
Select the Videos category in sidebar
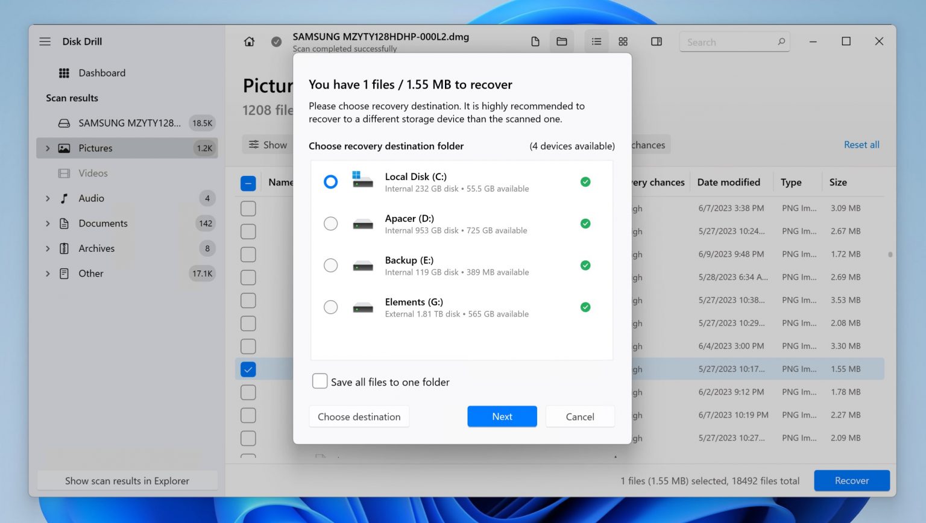pyautogui.click(x=93, y=173)
